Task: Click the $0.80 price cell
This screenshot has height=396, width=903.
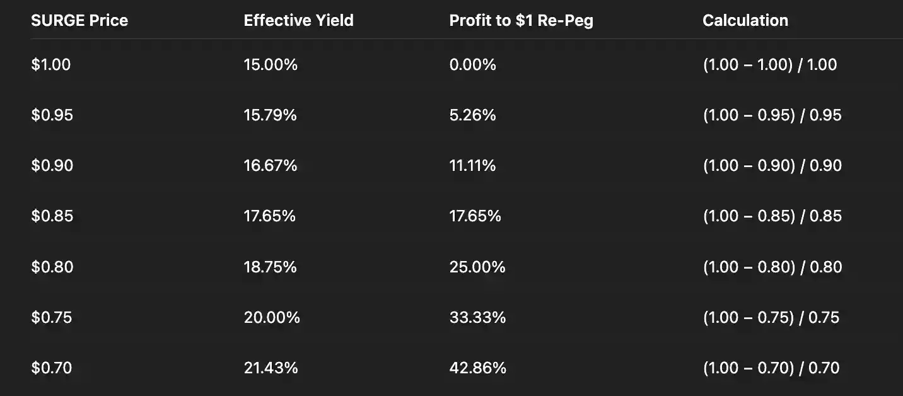Action: 52,267
